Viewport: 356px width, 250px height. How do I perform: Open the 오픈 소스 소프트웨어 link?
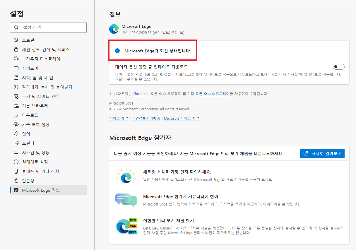[213, 94]
